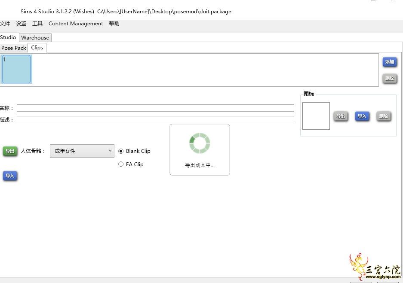This screenshot has width=403, height=283.
Task: Click 删除 in the 图标 group
Action: [384, 116]
